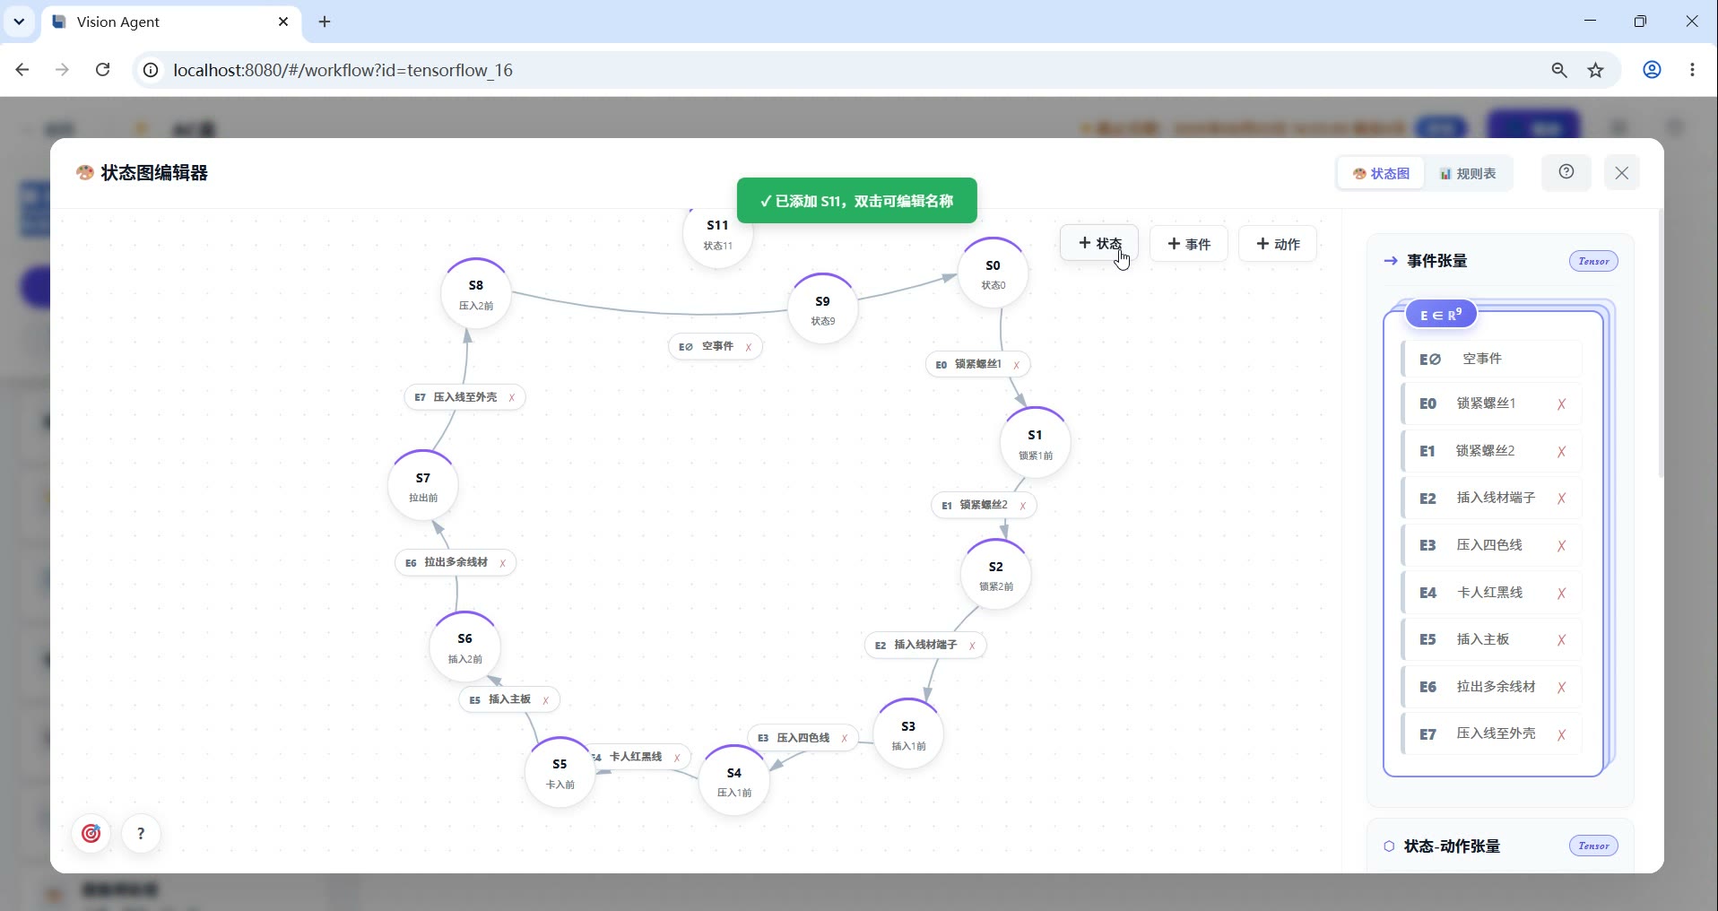The image size is (1718, 911).
Task: Select state node S5 卡入前
Action: pos(560,773)
